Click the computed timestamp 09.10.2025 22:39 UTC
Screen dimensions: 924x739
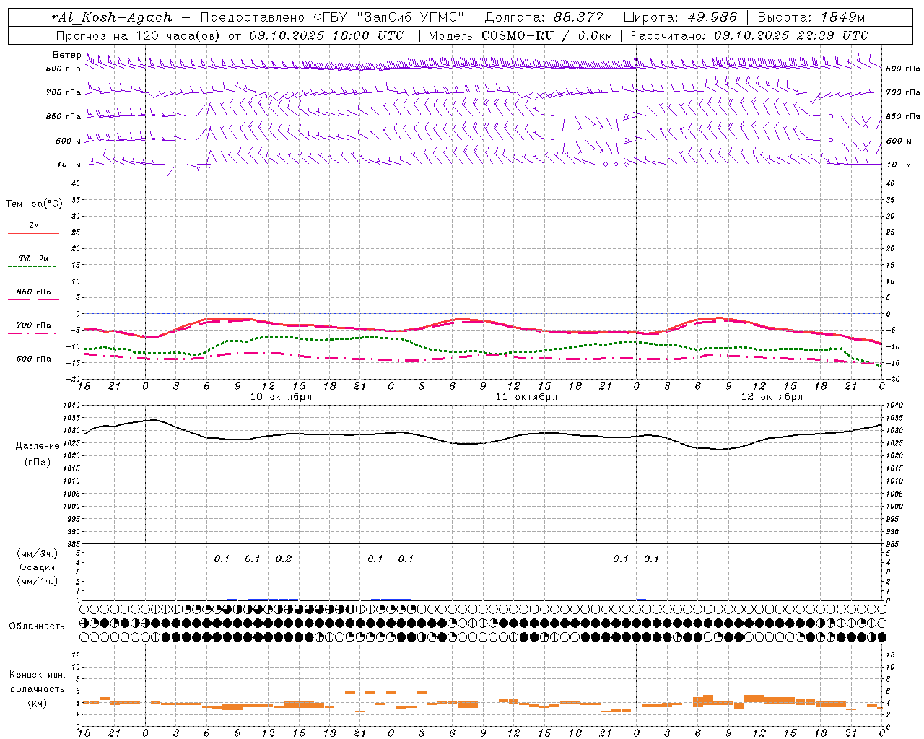click(791, 35)
